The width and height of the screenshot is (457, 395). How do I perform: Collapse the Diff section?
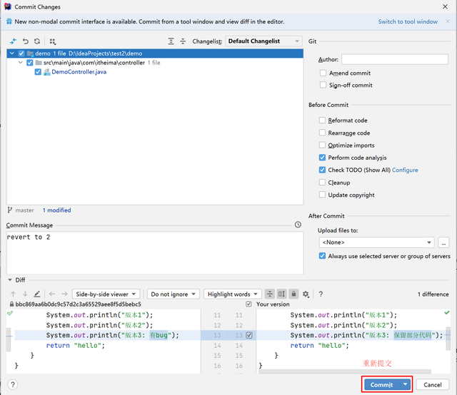coord(10,280)
